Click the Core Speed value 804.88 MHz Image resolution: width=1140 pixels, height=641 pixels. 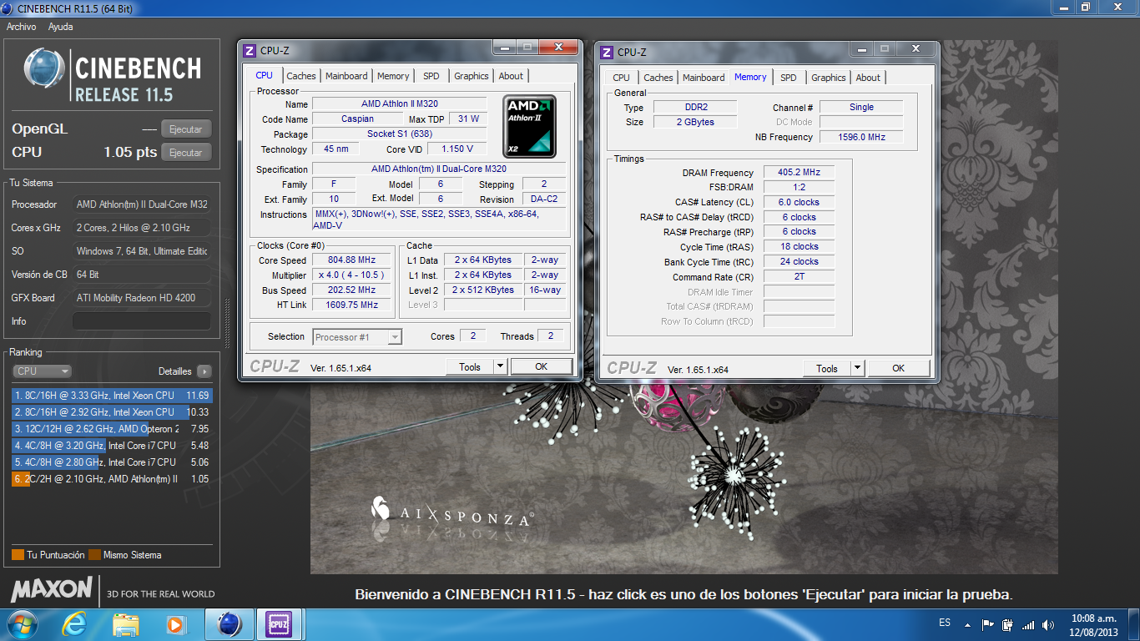[x=352, y=260]
